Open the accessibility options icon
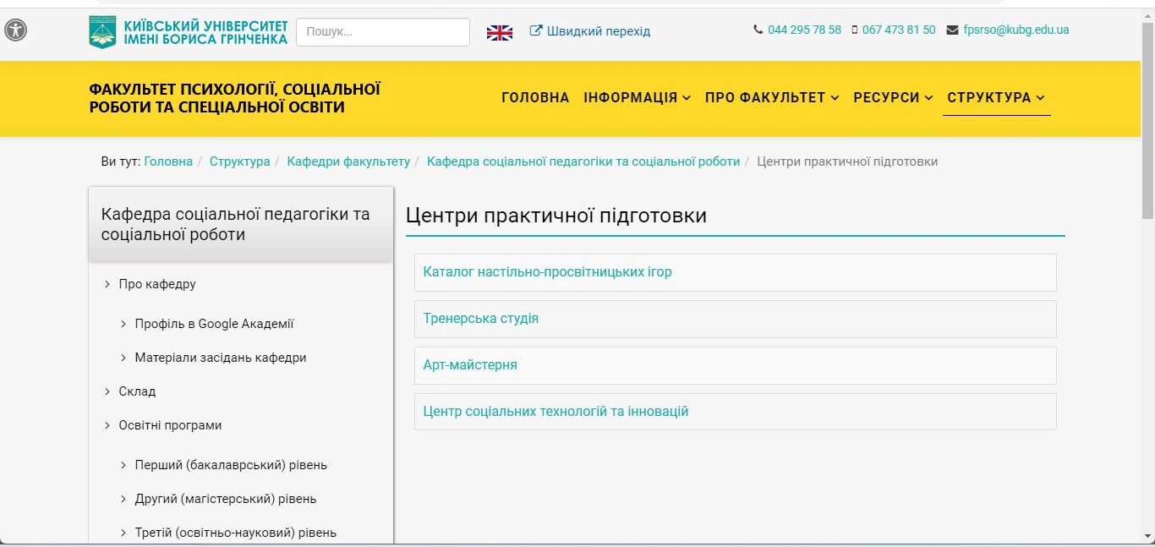Screen dimensions: 1155x547 point(15,30)
